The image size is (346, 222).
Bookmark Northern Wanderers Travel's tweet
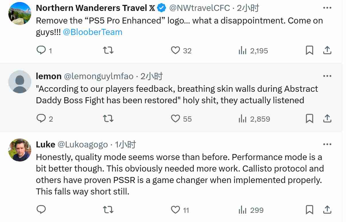coord(309,50)
